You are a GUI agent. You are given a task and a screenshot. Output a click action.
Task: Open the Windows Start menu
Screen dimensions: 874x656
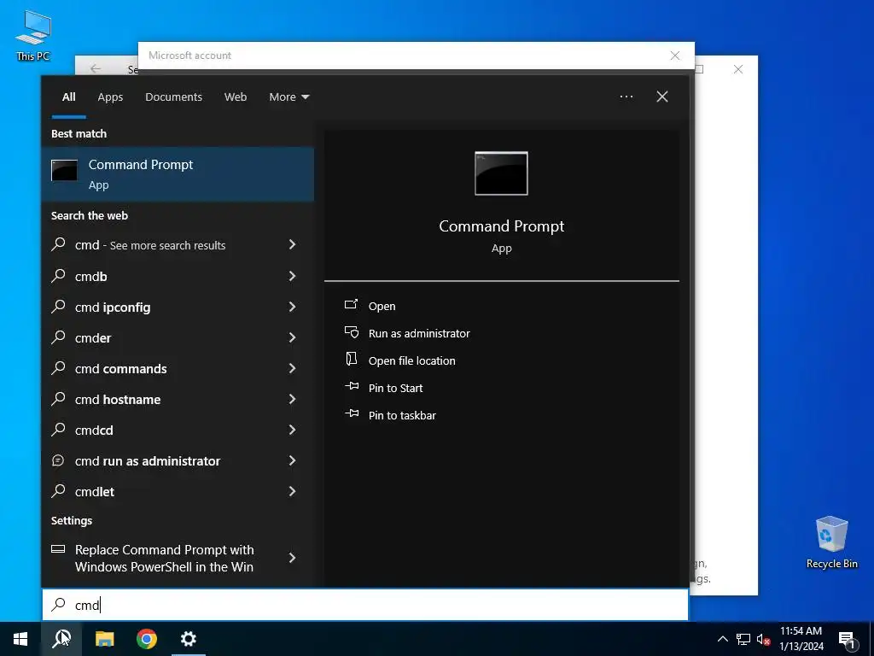pos(20,639)
